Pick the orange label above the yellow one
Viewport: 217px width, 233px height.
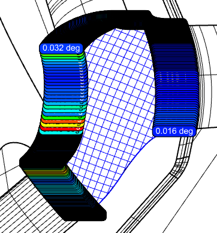coord(62,121)
